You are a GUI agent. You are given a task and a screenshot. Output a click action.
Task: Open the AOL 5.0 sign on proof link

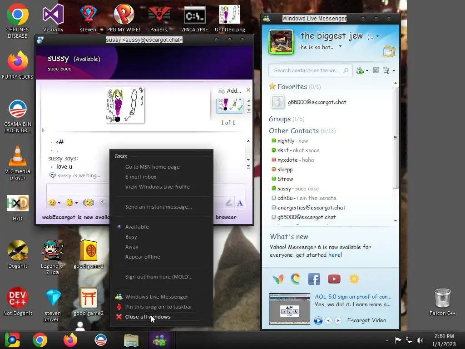[x=353, y=297]
